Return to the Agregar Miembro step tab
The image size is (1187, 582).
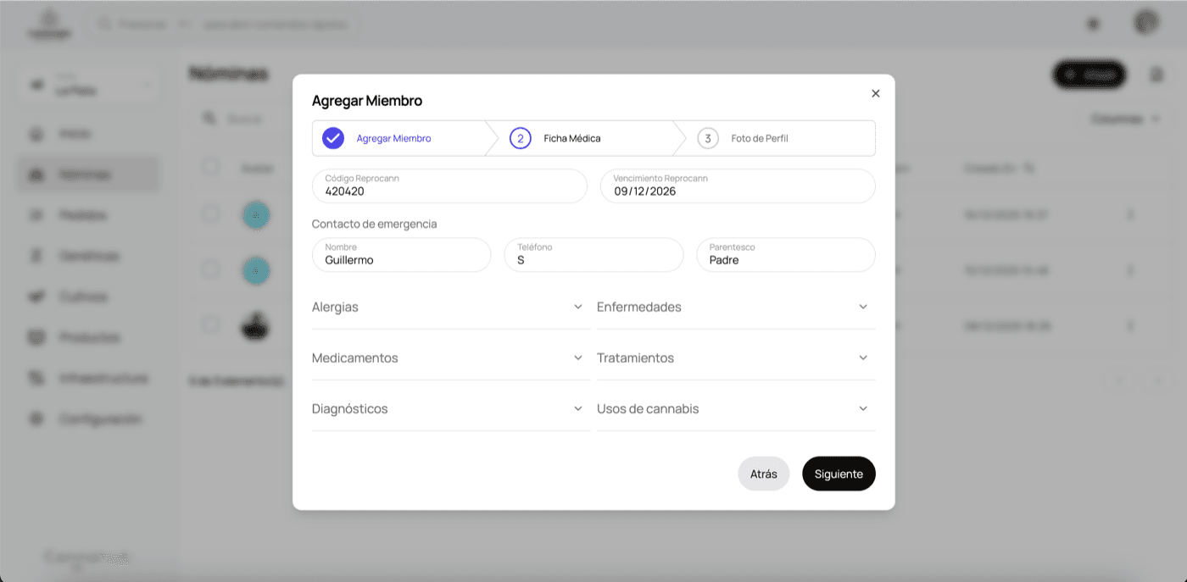[393, 138]
